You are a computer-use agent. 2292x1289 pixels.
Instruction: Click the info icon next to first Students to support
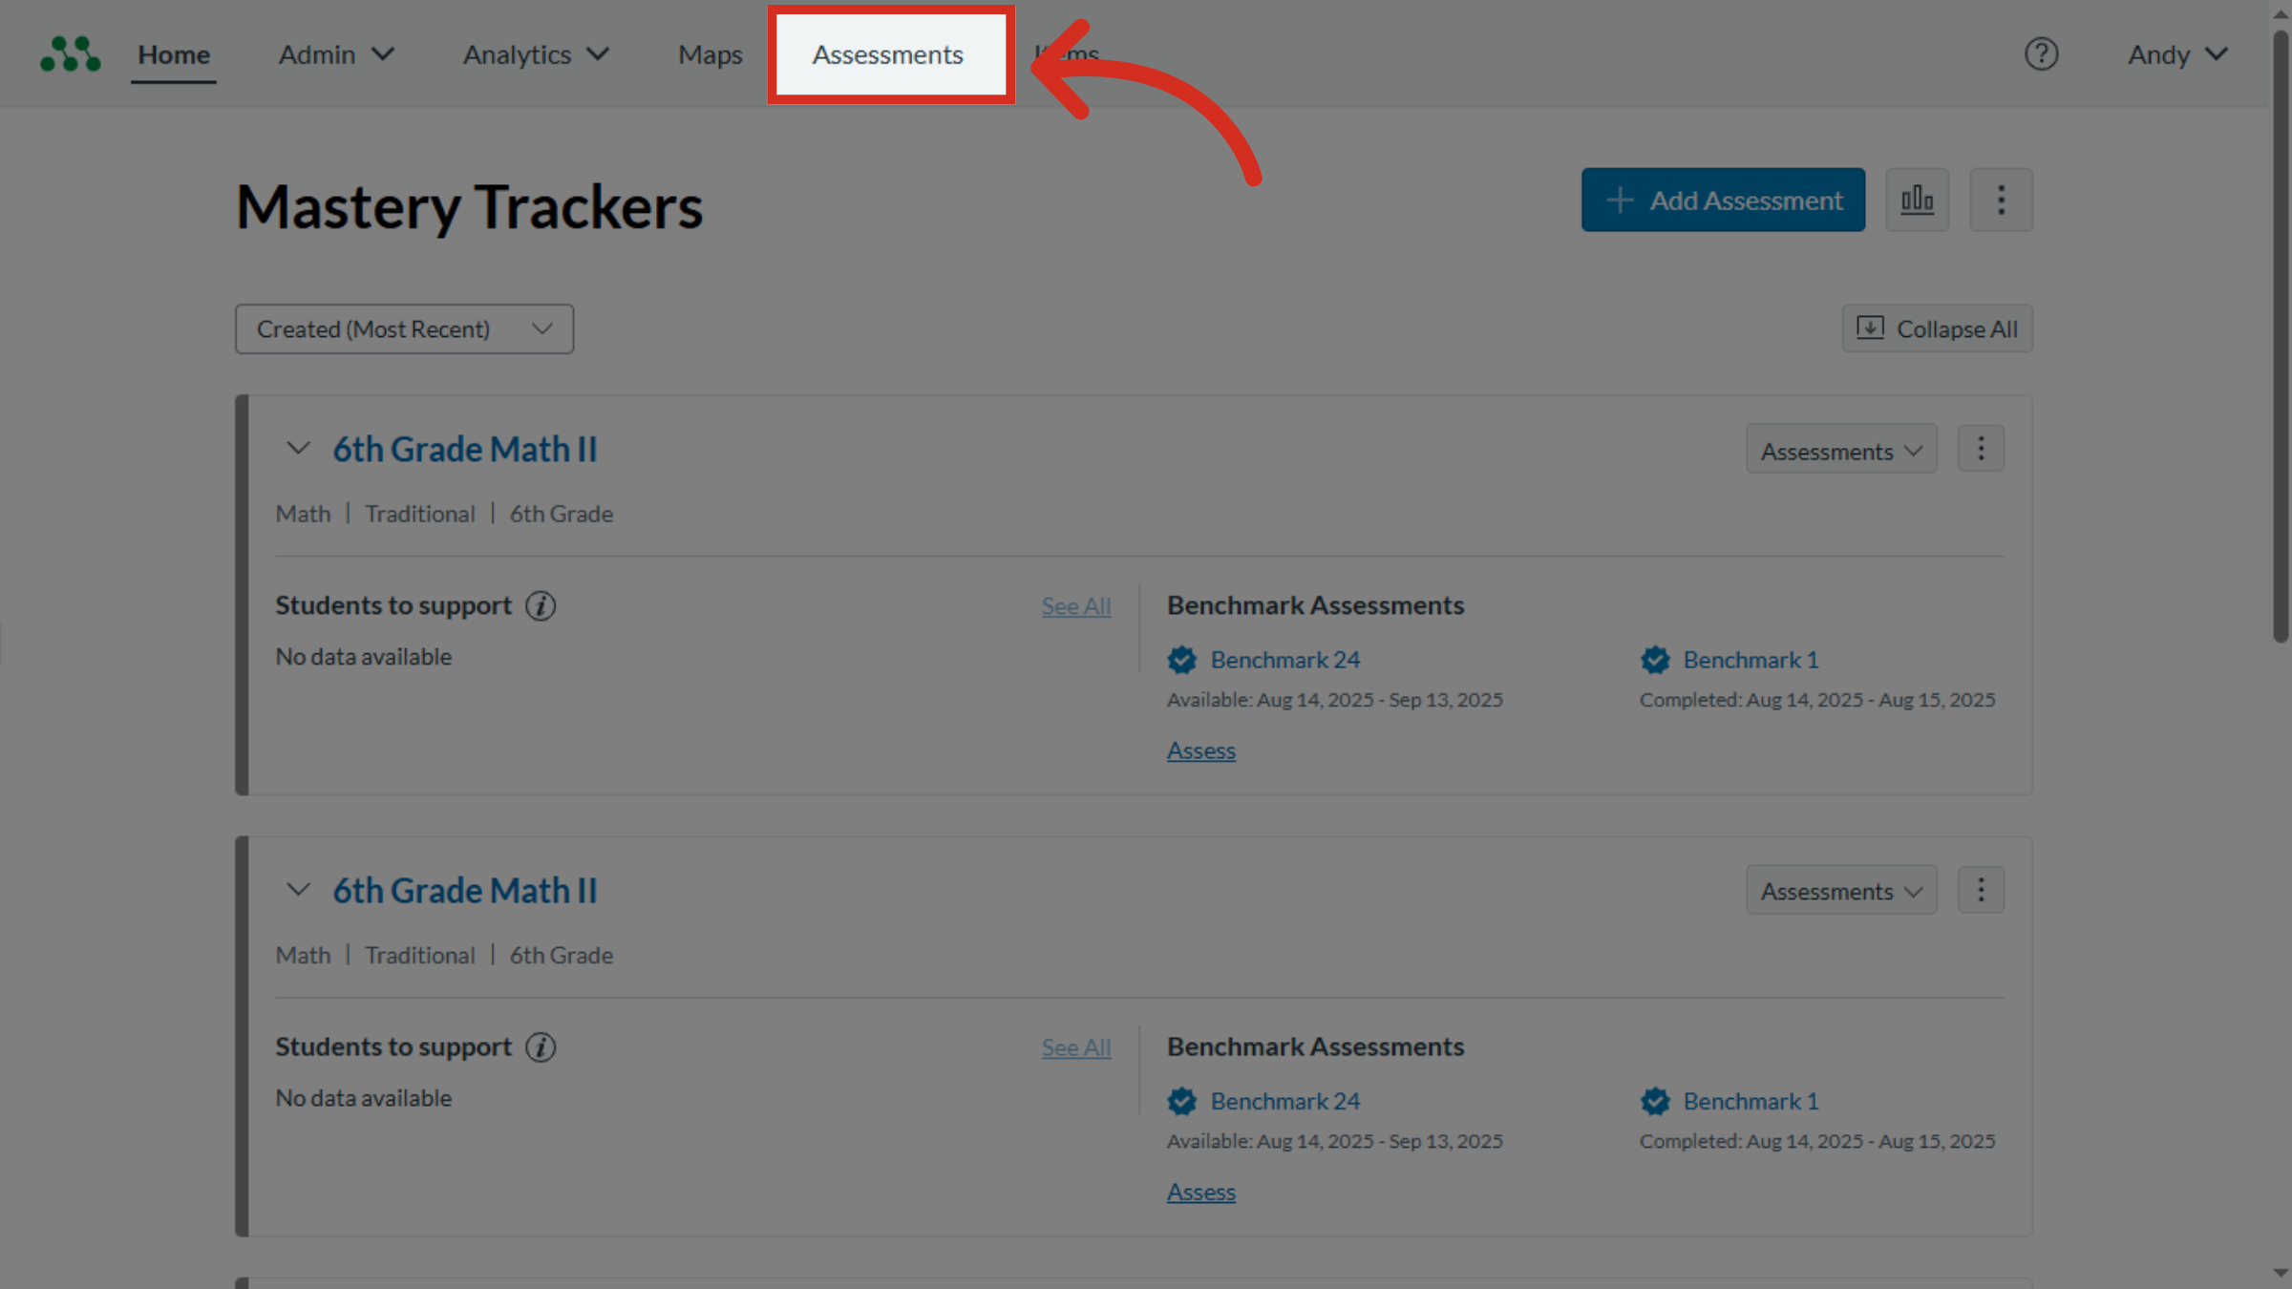(x=541, y=605)
